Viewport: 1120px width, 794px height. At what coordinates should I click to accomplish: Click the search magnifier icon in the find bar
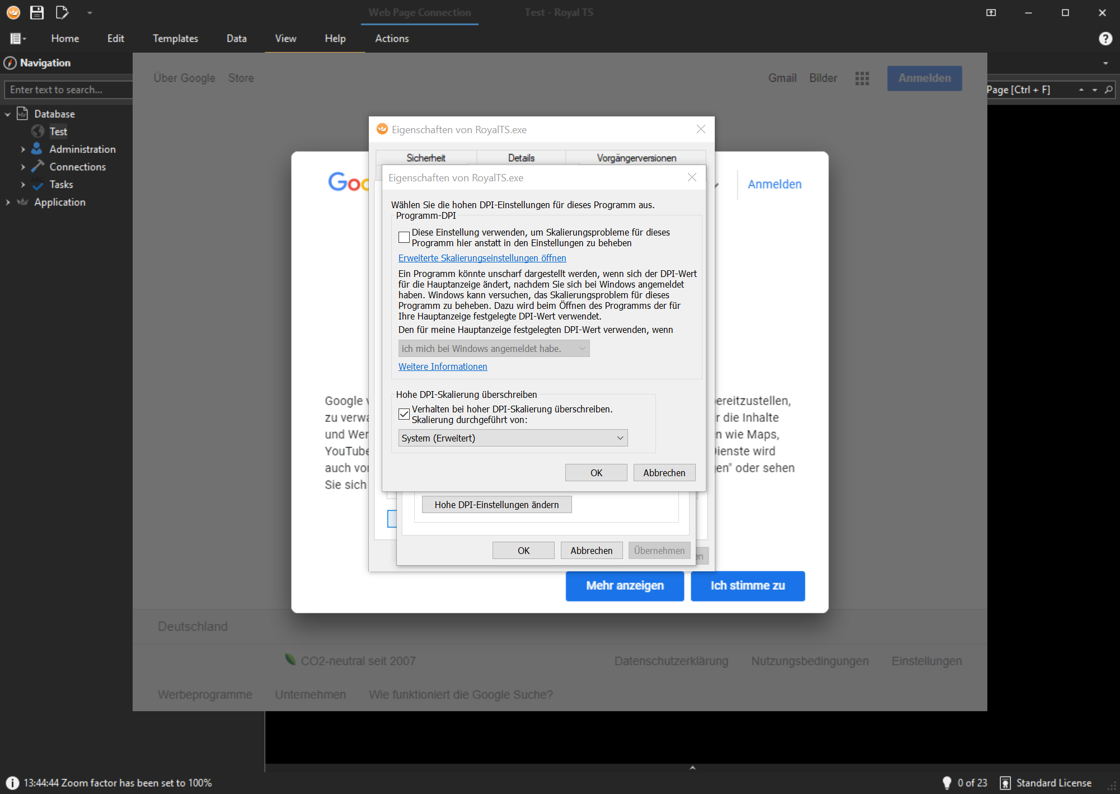[x=1108, y=90]
